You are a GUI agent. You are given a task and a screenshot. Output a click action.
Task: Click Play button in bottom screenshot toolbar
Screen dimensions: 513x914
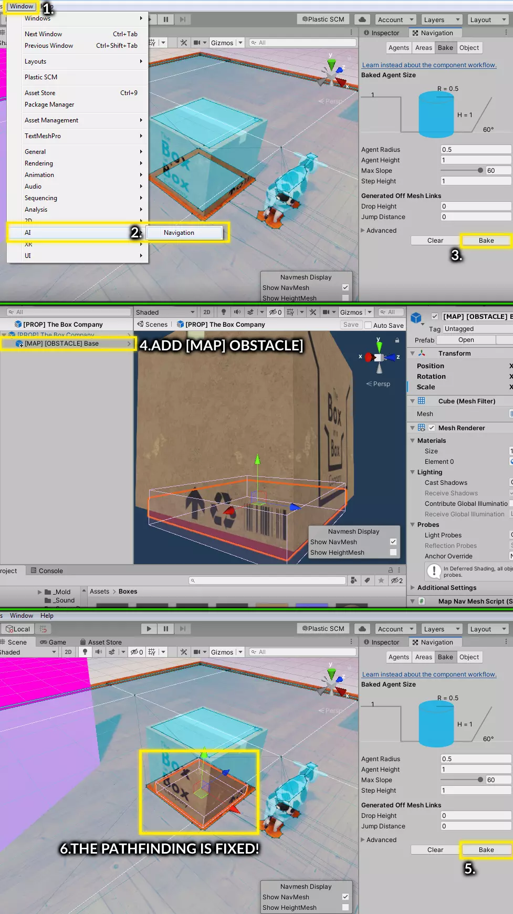[149, 628]
